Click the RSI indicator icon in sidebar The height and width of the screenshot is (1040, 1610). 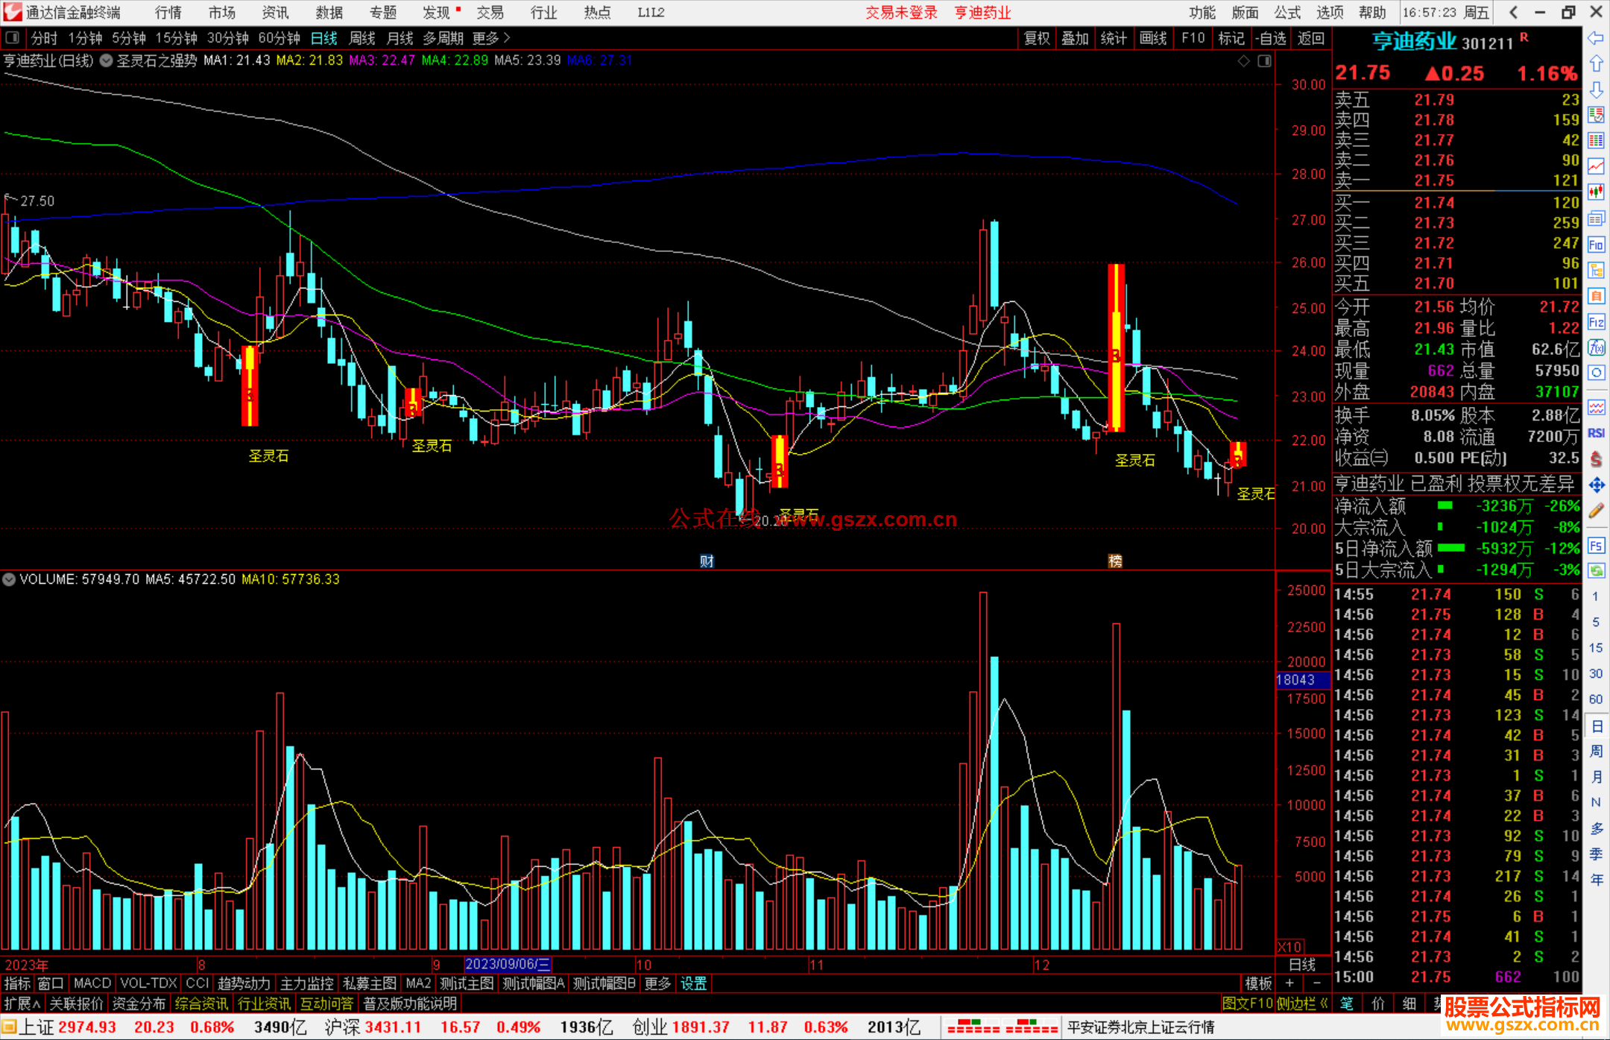click(x=1596, y=433)
